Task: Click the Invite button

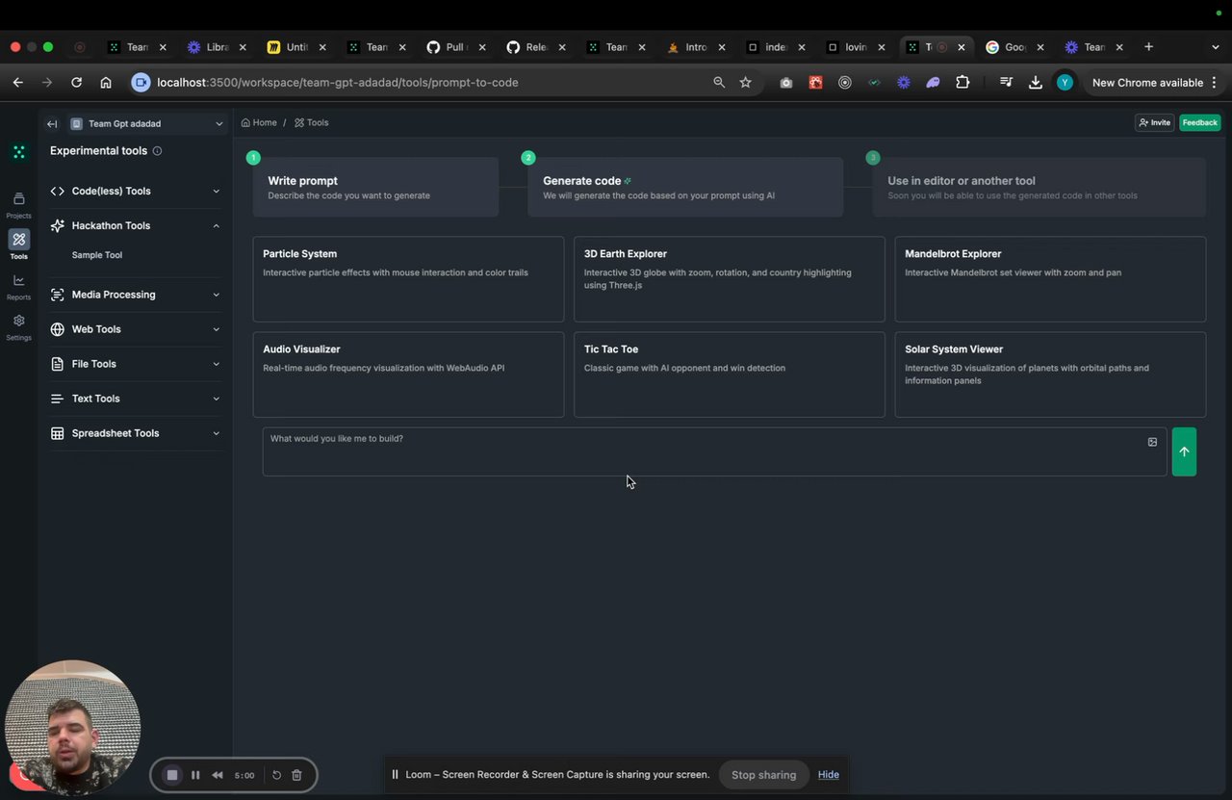Action: coord(1154,123)
